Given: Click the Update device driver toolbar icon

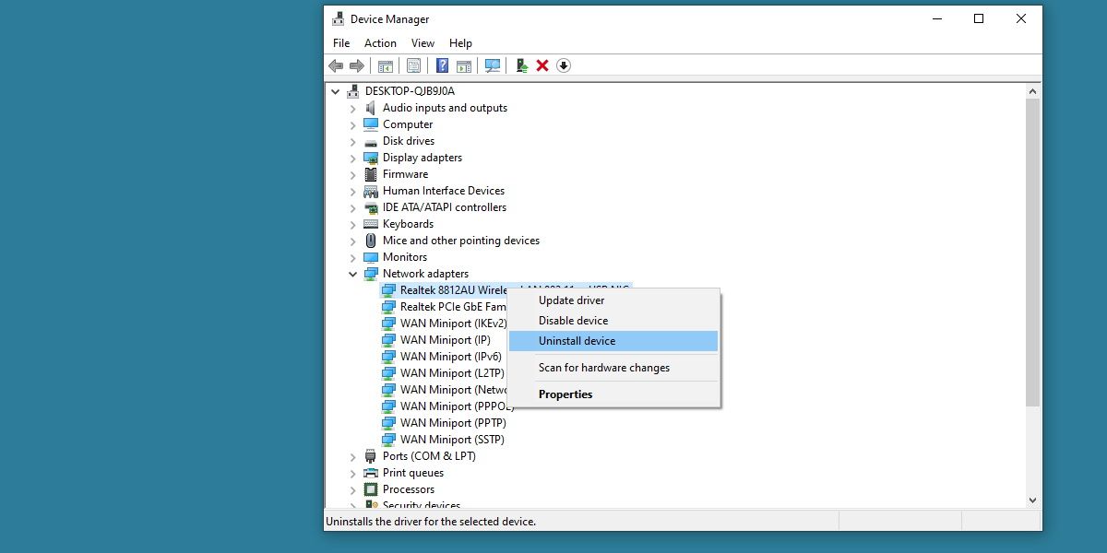Looking at the screenshot, I should point(522,65).
